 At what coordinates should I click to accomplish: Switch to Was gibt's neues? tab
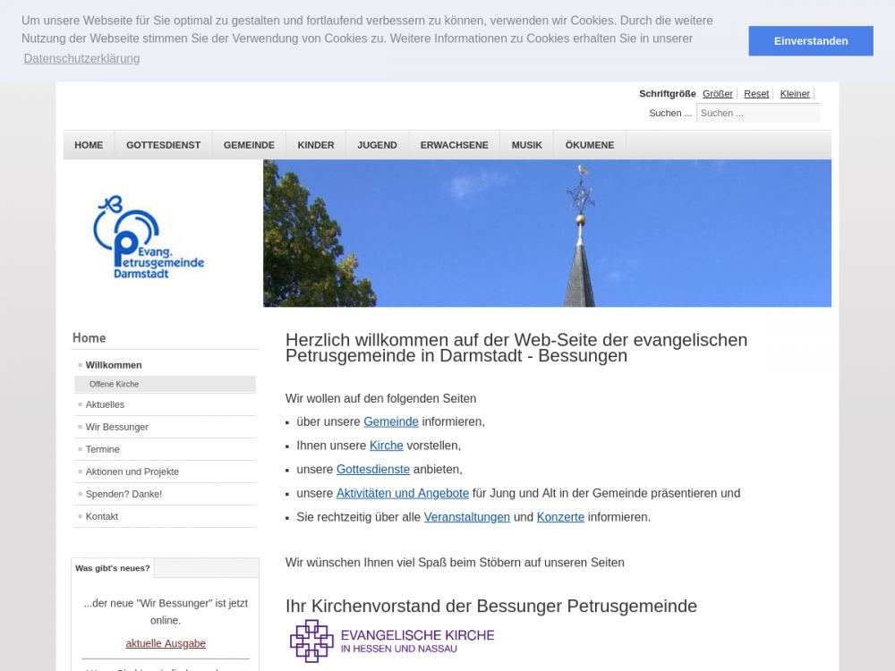tap(113, 568)
